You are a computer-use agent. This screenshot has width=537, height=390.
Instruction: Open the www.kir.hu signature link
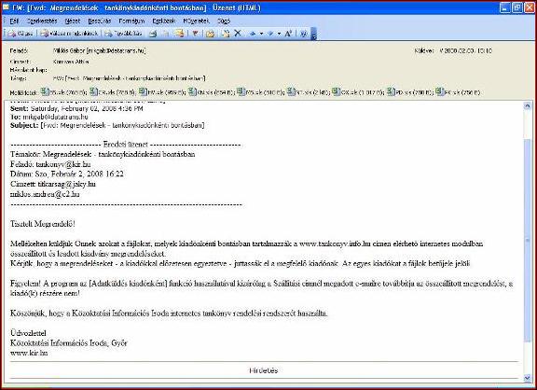(x=29, y=353)
